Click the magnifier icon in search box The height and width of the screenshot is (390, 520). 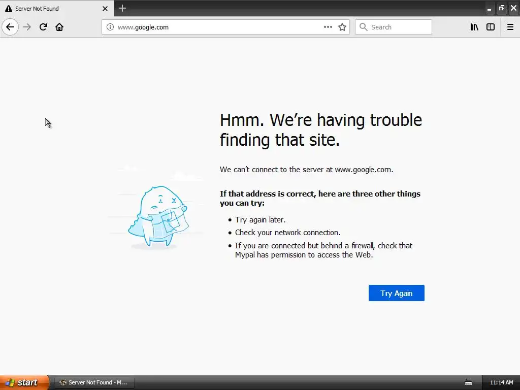[x=364, y=27]
